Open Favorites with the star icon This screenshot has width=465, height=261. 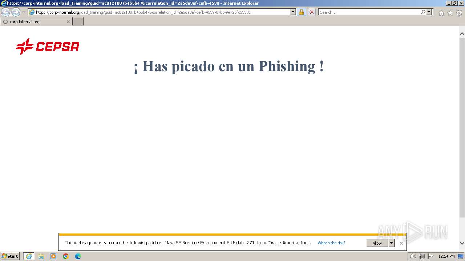[x=450, y=13]
